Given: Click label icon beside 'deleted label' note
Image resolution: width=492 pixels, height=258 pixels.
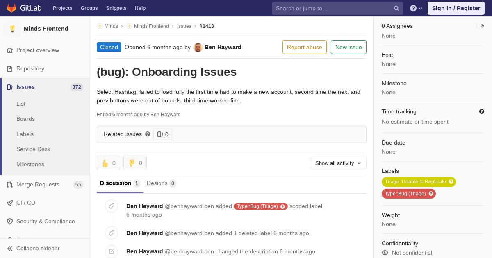Looking at the screenshot, I should tap(112, 233).
